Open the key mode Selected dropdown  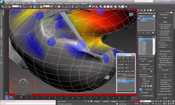tap(146, 101)
